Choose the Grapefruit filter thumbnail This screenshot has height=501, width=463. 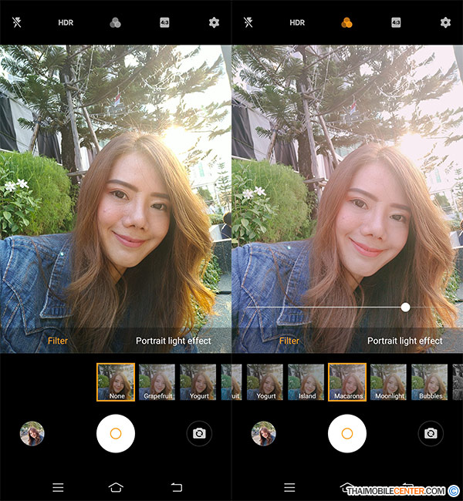[x=157, y=382]
